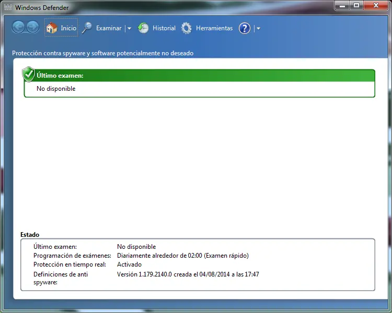Viewport: 392px width, 313px height.
Task: Minimize the Windows Defender window
Action: point(342,6)
